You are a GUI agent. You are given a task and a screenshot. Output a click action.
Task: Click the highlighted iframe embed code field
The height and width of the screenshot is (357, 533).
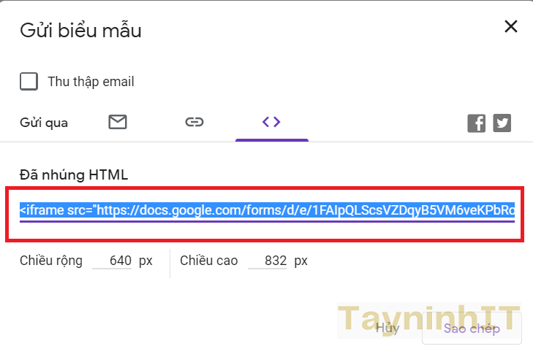pos(267,211)
